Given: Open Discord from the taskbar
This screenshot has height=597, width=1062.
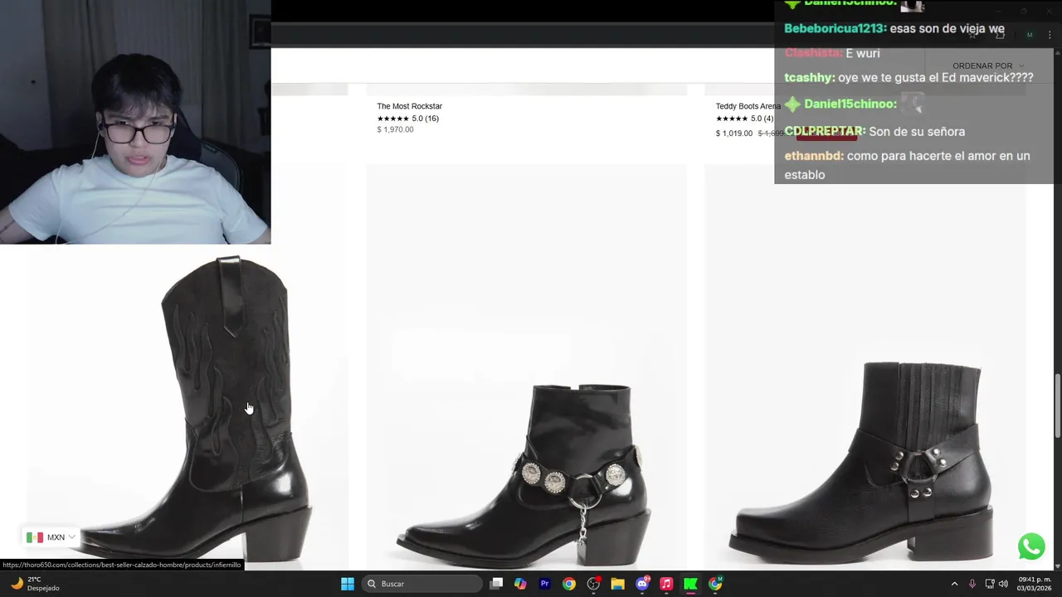Looking at the screenshot, I should [x=642, y=584].
